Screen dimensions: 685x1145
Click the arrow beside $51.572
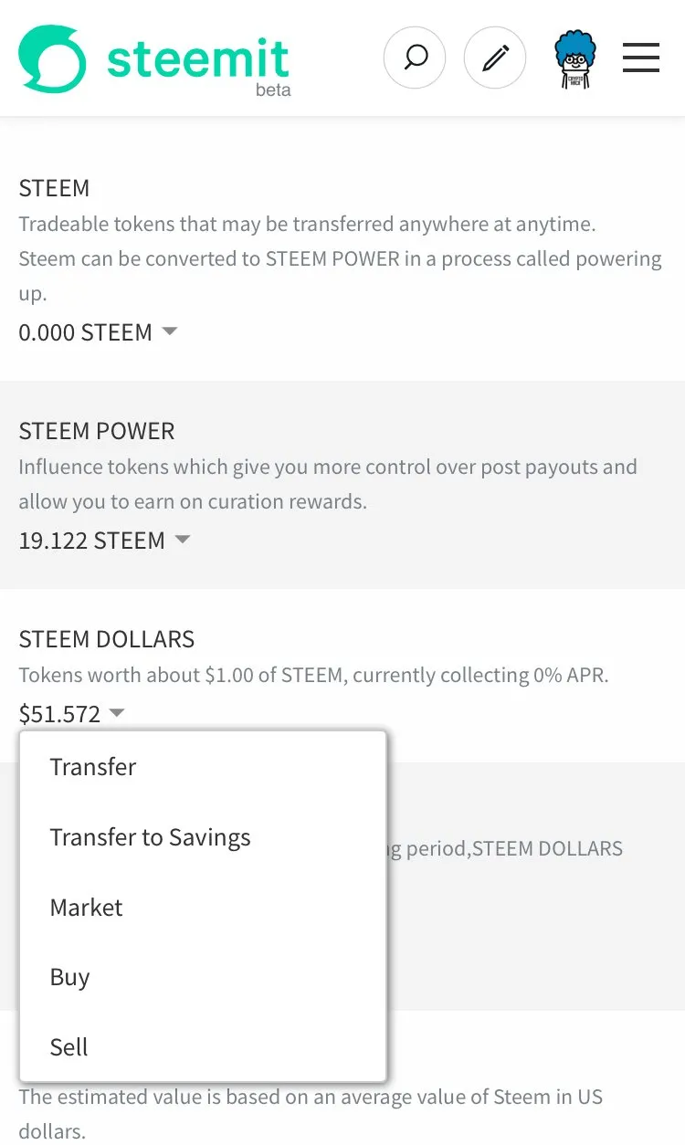[116, 713]
